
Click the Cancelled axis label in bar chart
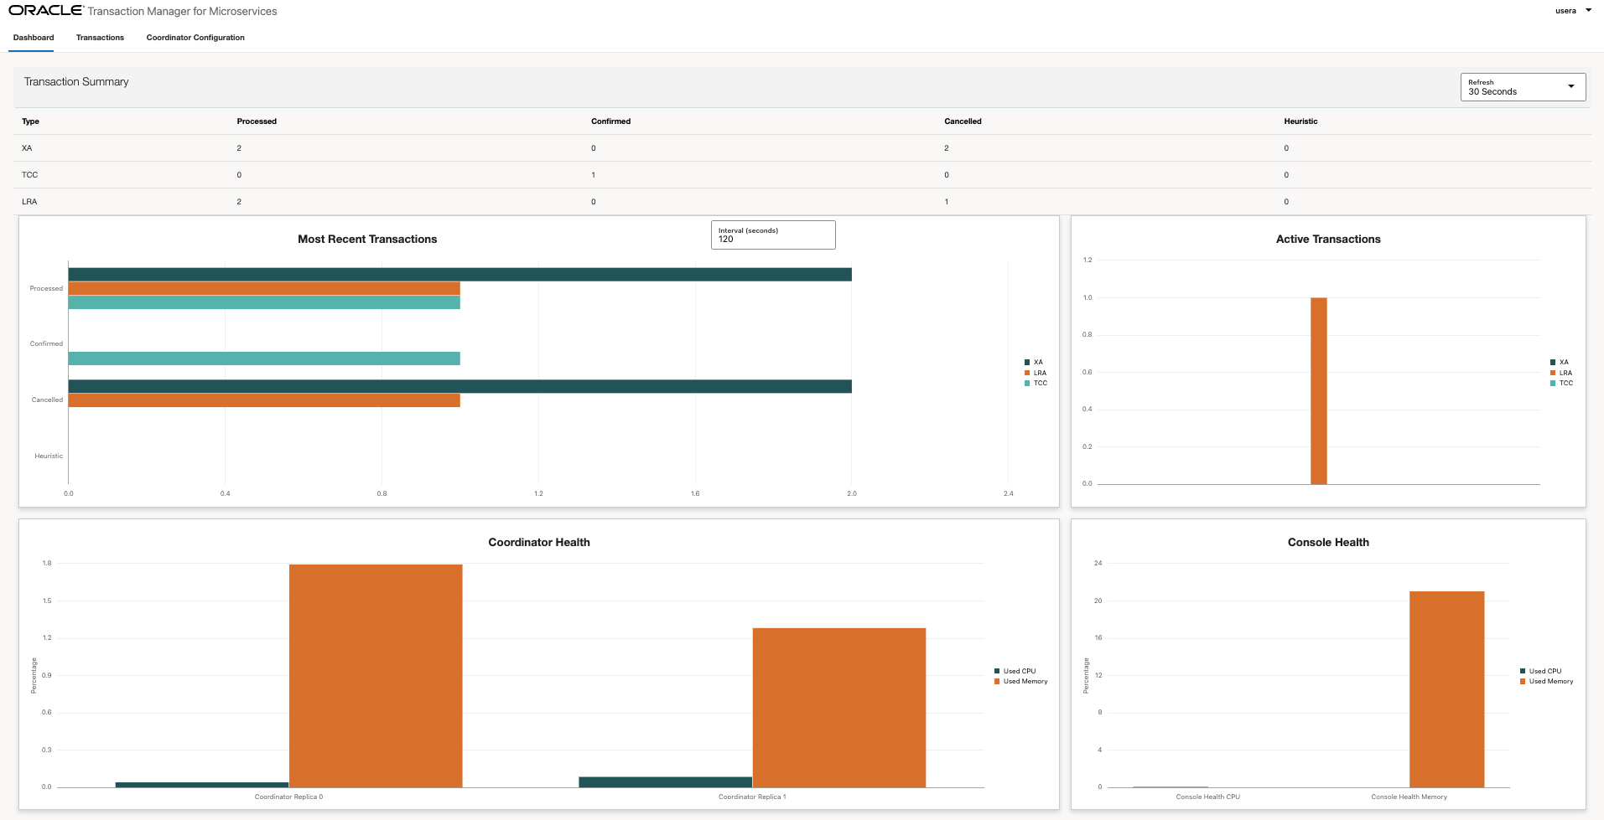(47, 400)
